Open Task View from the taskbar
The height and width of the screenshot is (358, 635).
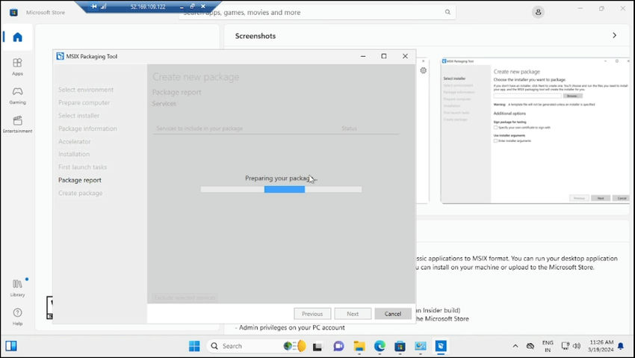click(317, 346)
